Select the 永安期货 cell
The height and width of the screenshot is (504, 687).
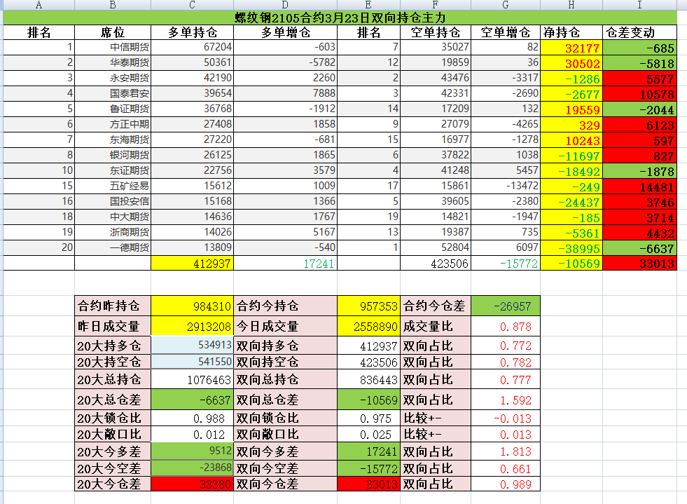pos(112,78)
